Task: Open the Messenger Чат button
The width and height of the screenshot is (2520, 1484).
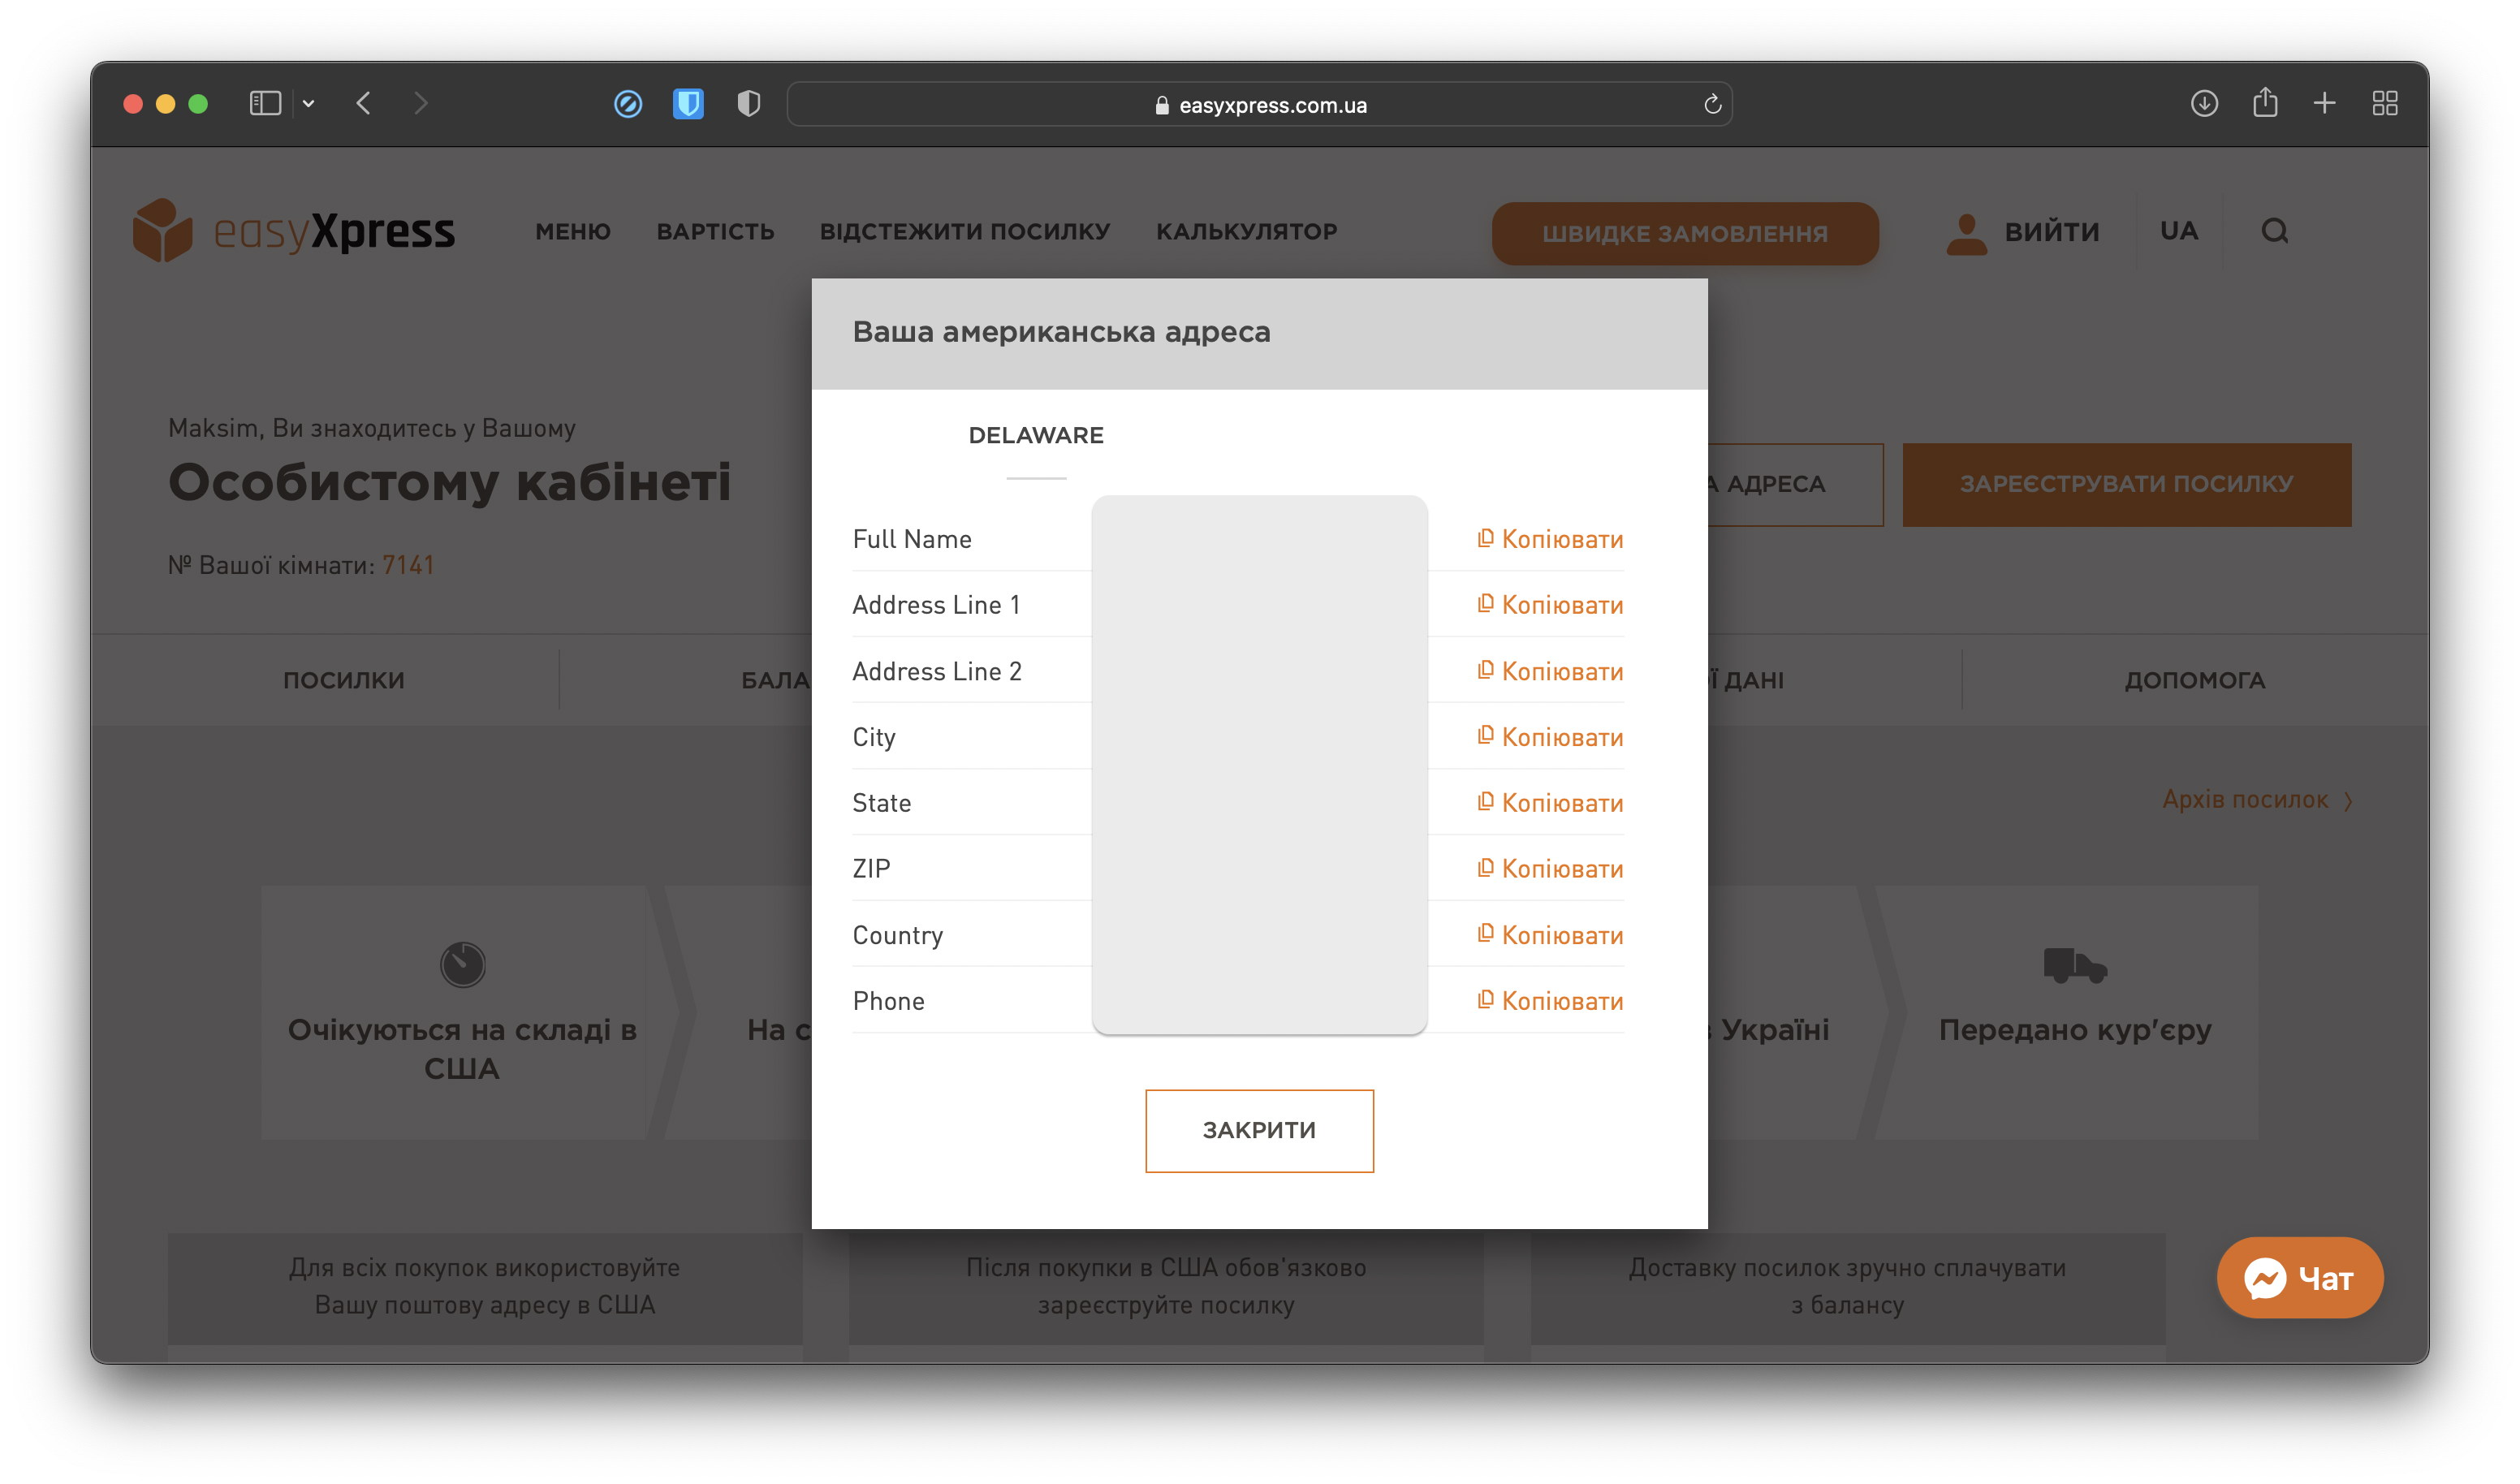Action: [x=2300, y=1278]
